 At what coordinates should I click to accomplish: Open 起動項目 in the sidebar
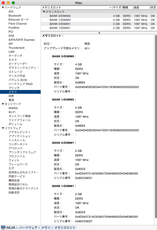pyautogui.click(x=14, y=193)
